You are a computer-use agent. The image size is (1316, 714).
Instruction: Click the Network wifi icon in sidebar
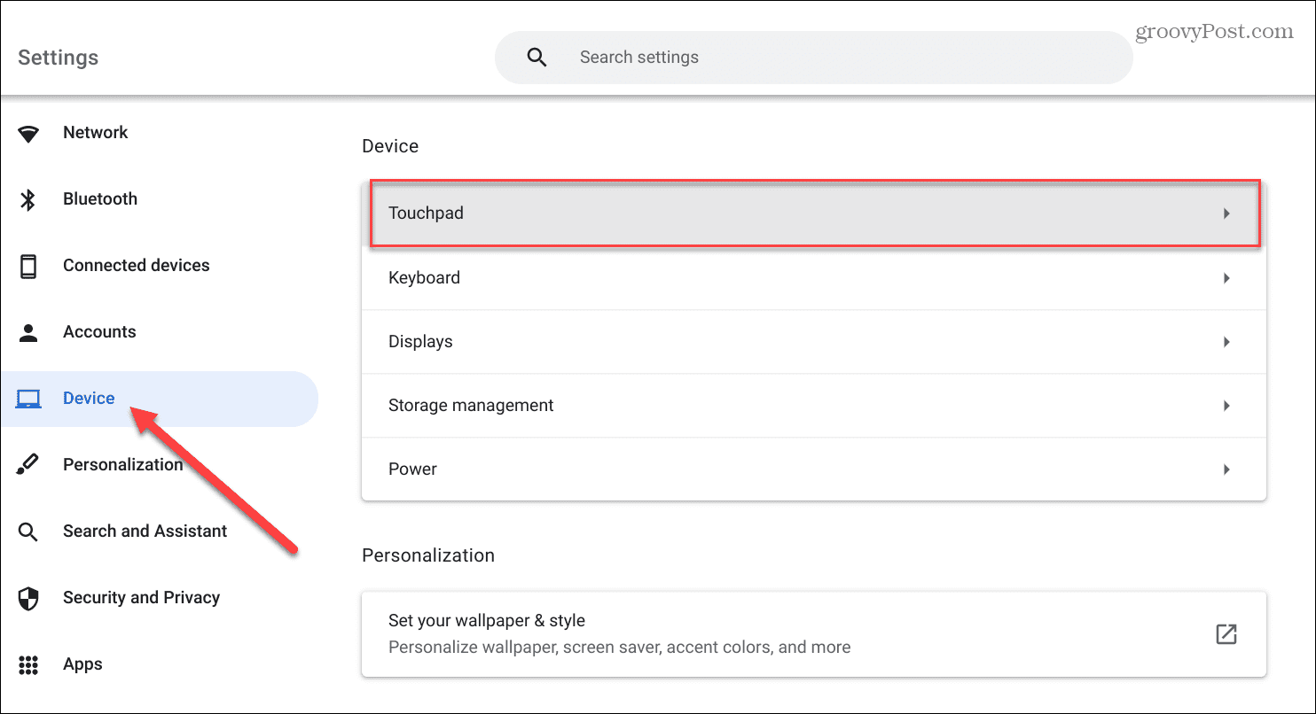pyautogui.click(x=29, y=134)
